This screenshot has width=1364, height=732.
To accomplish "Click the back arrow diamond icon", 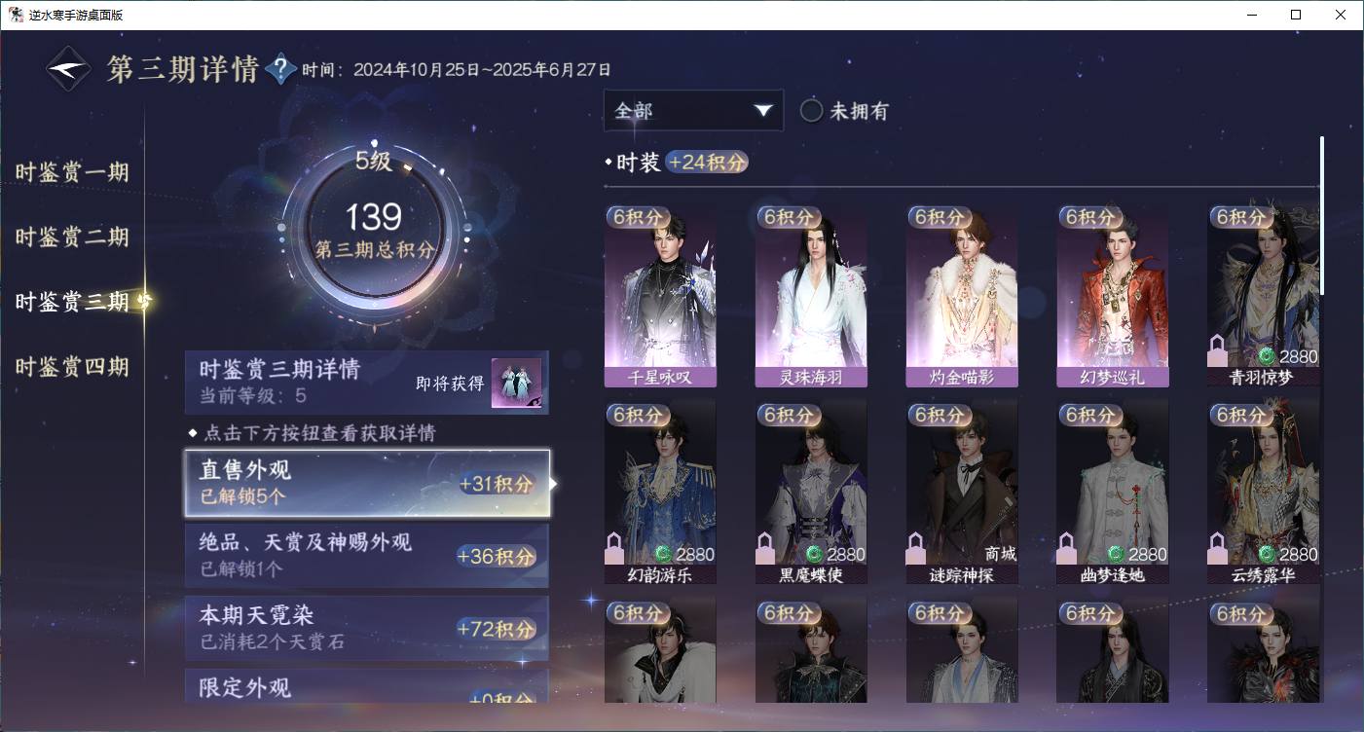I will pos(69,69).
